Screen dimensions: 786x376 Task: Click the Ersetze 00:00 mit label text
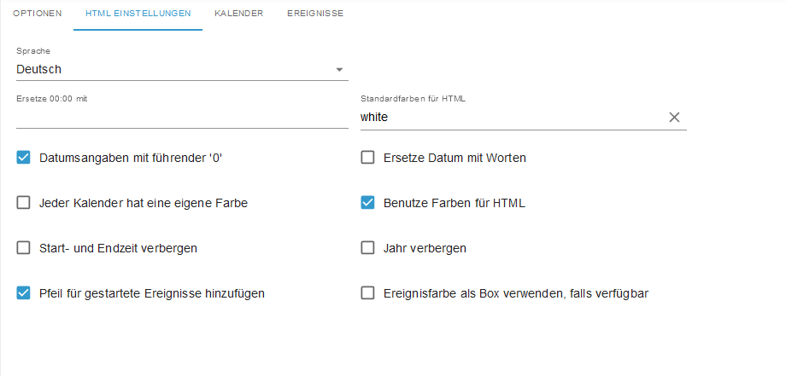point(52,99)
